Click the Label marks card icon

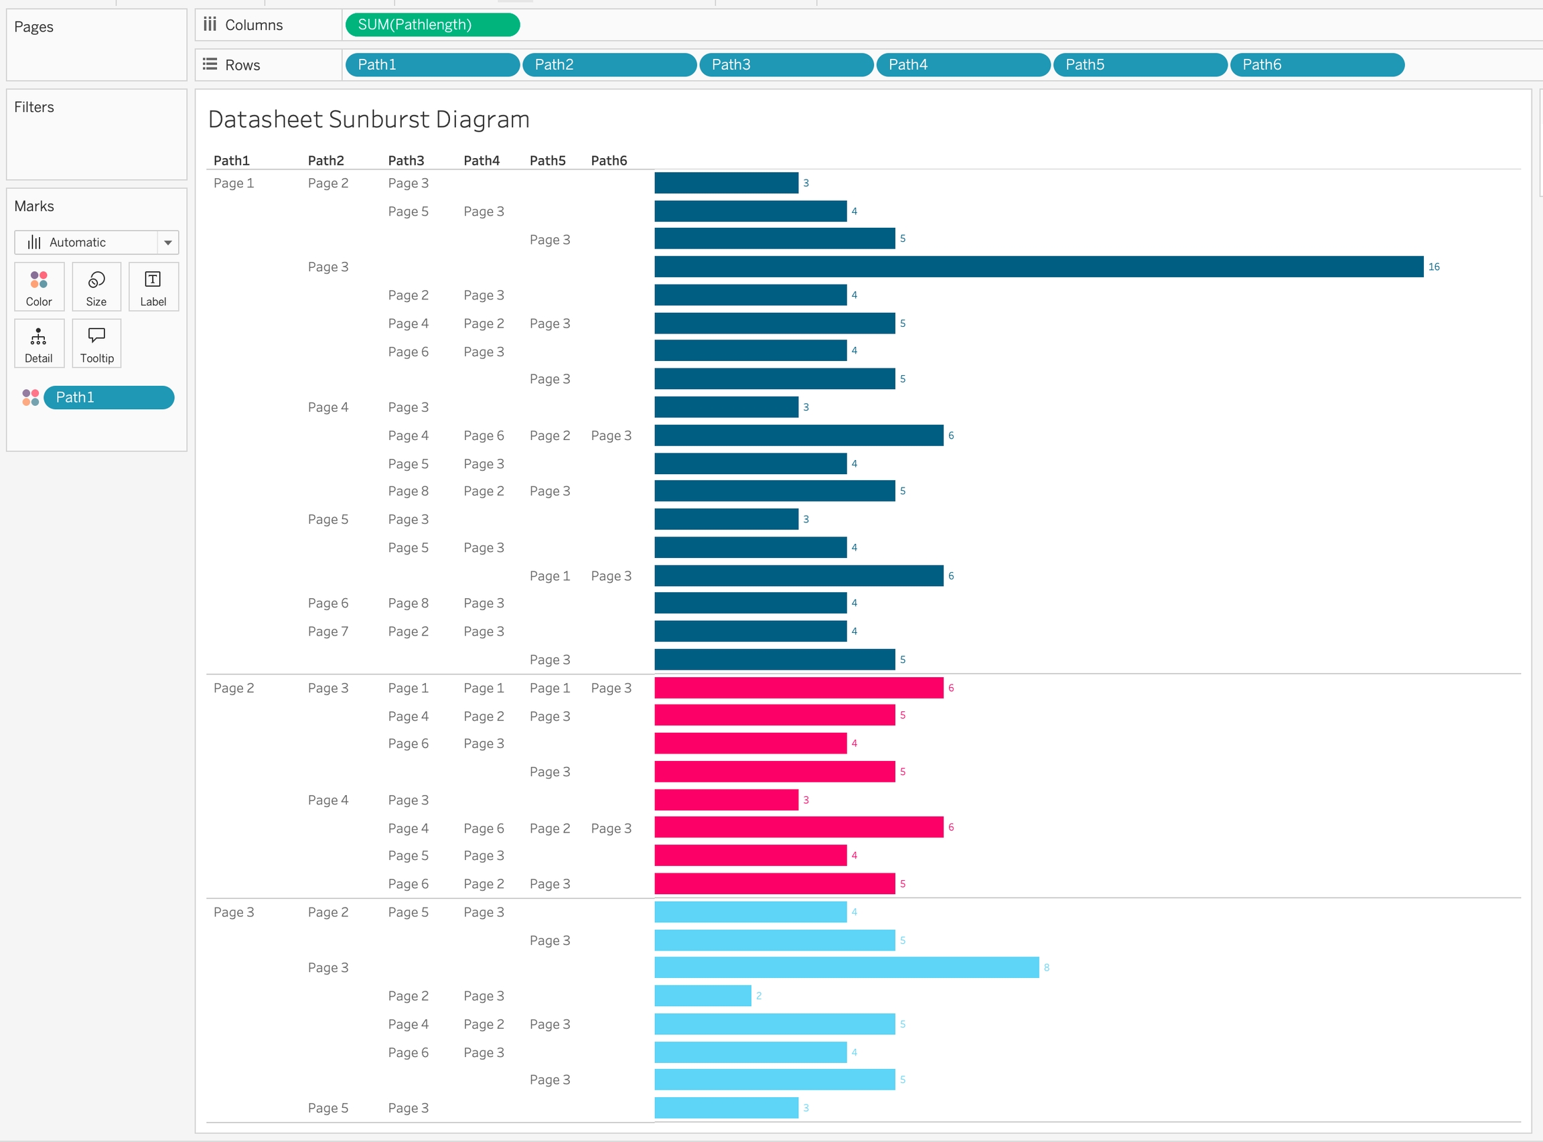[x=153, y=286]
